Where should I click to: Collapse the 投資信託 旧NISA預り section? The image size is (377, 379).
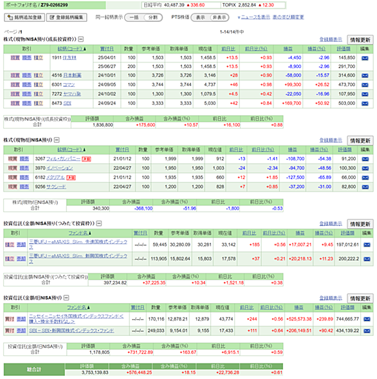click(66, 298)
